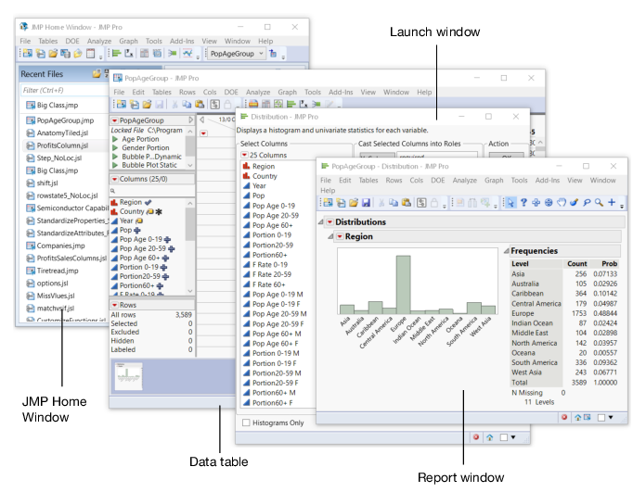Viewport: 633px width, 492px height.
Task: Open the 25 Columns red triangle in launch window
Action: (x=244, y=155)
